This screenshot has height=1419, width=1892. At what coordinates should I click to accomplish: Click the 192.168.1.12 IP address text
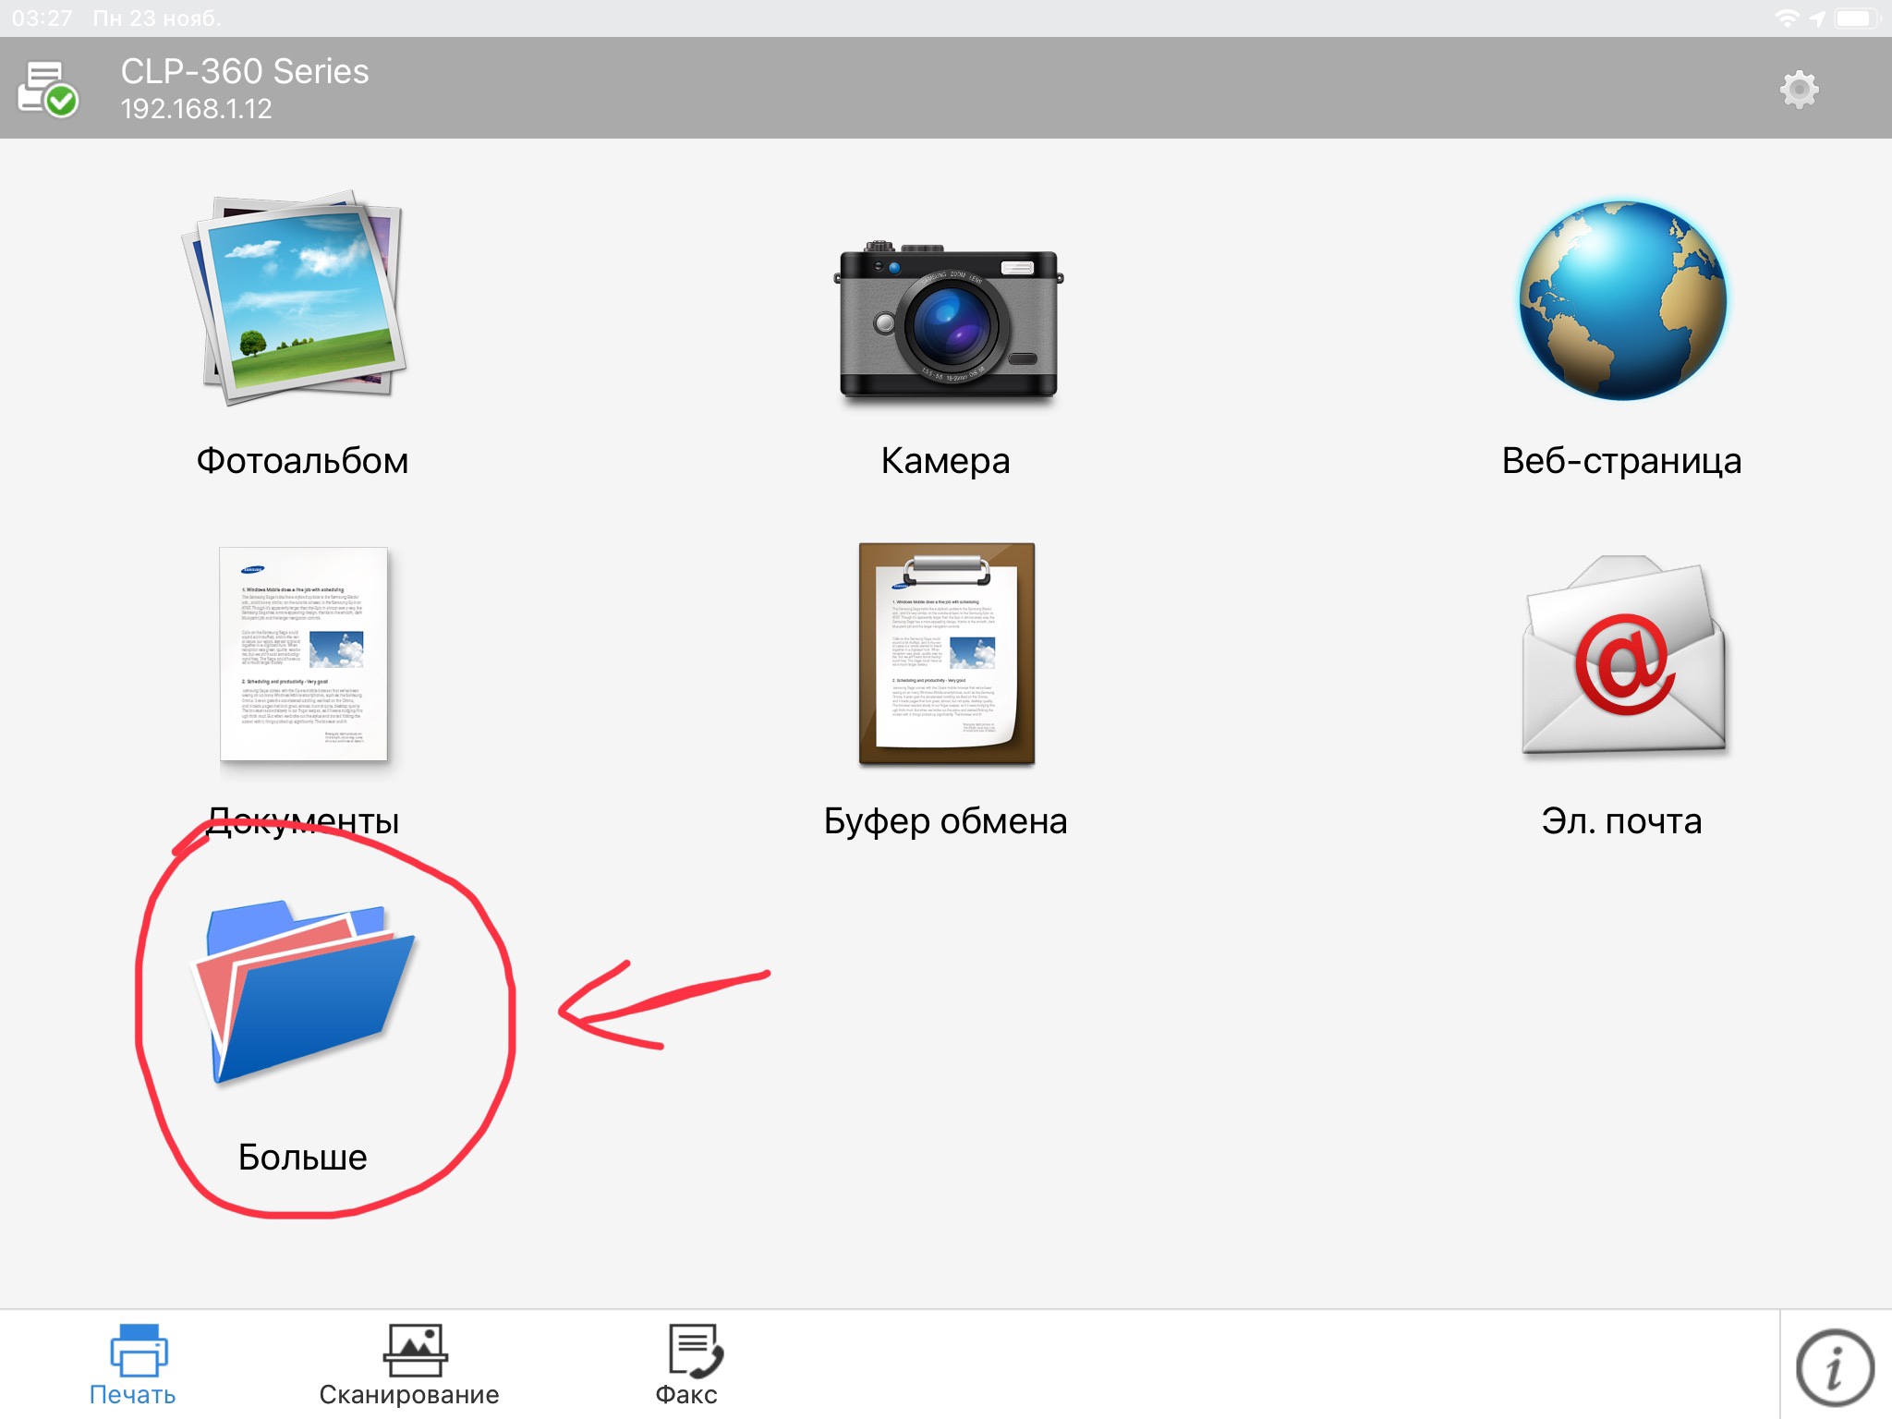click(196, 109)
